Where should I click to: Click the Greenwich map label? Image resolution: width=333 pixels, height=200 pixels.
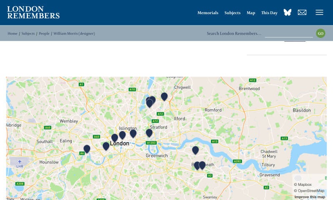[x=157, y=156]
